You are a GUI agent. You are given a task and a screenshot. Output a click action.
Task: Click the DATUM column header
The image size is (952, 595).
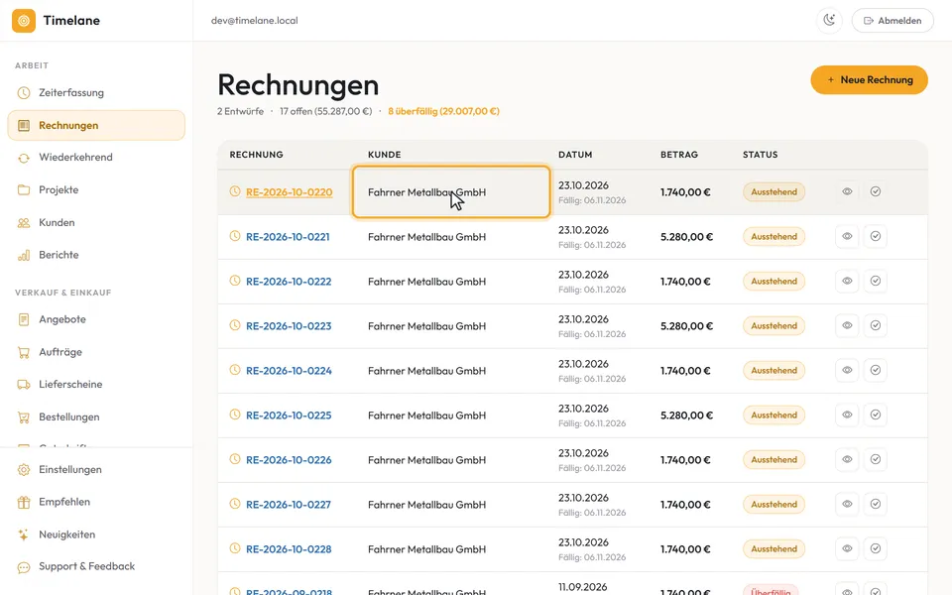[x=575, y=155]
